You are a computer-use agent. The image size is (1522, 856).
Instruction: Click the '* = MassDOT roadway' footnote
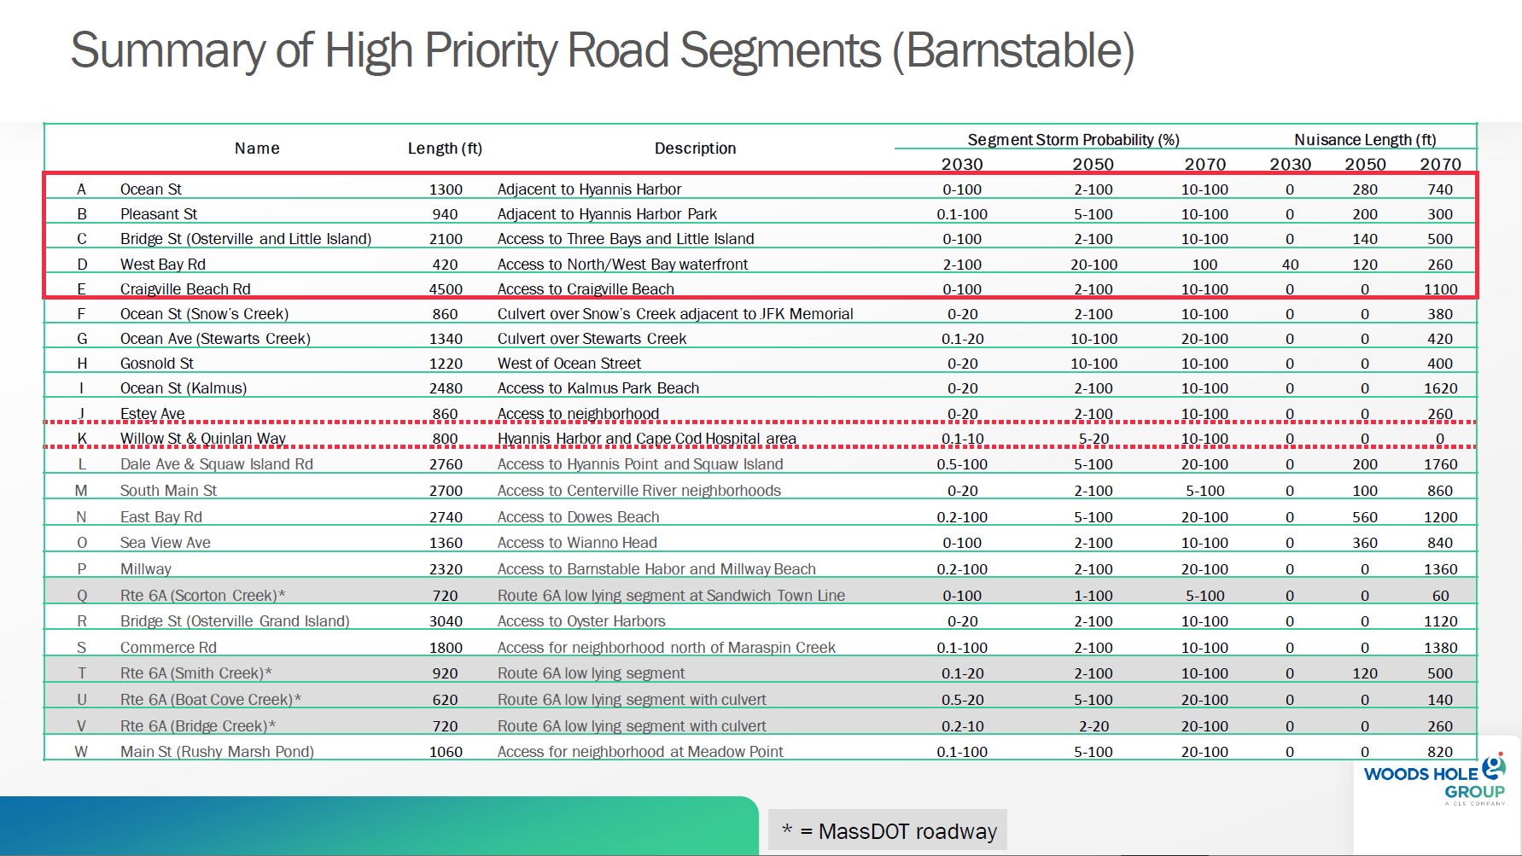889,831
